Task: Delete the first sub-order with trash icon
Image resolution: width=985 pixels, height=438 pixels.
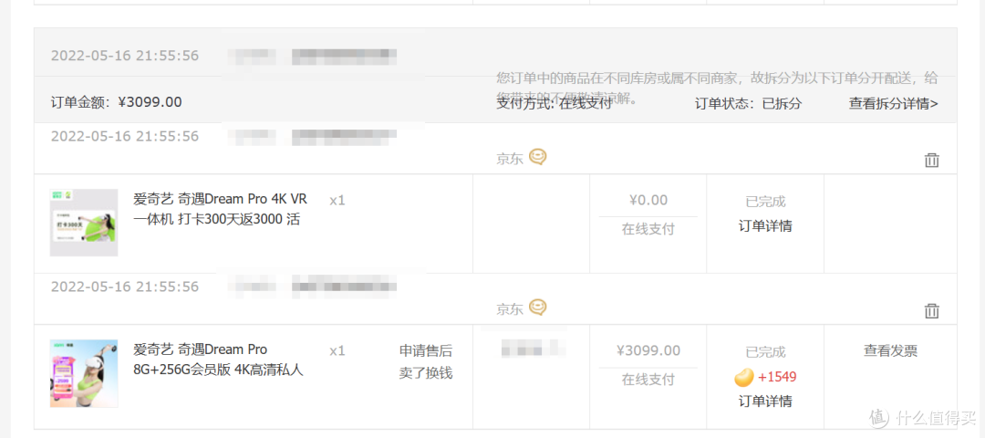Action: tap(931, 161)
